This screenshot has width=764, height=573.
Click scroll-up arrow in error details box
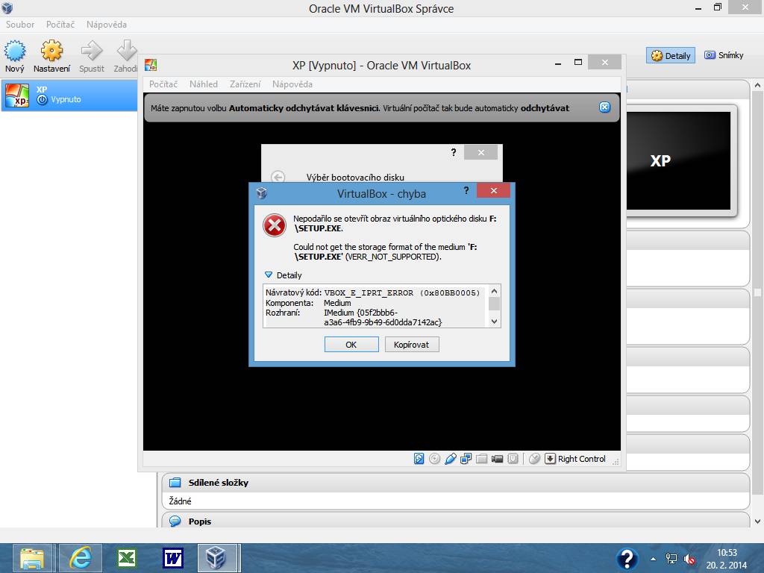494,292
